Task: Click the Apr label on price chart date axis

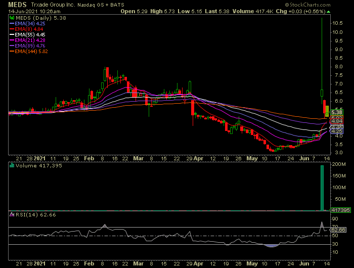Action: (x=198, y=158)
